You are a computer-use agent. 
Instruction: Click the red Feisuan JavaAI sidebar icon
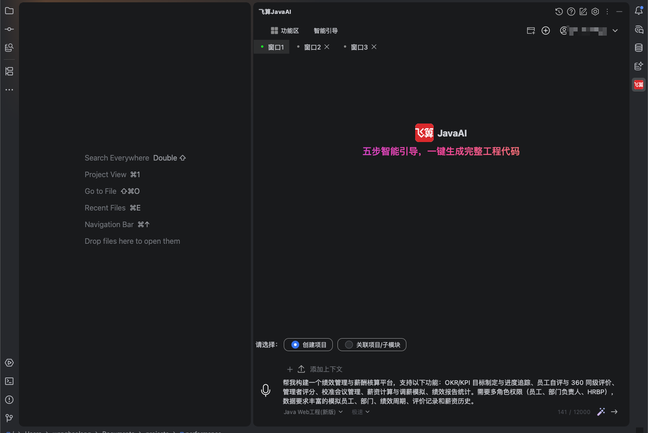639,85
